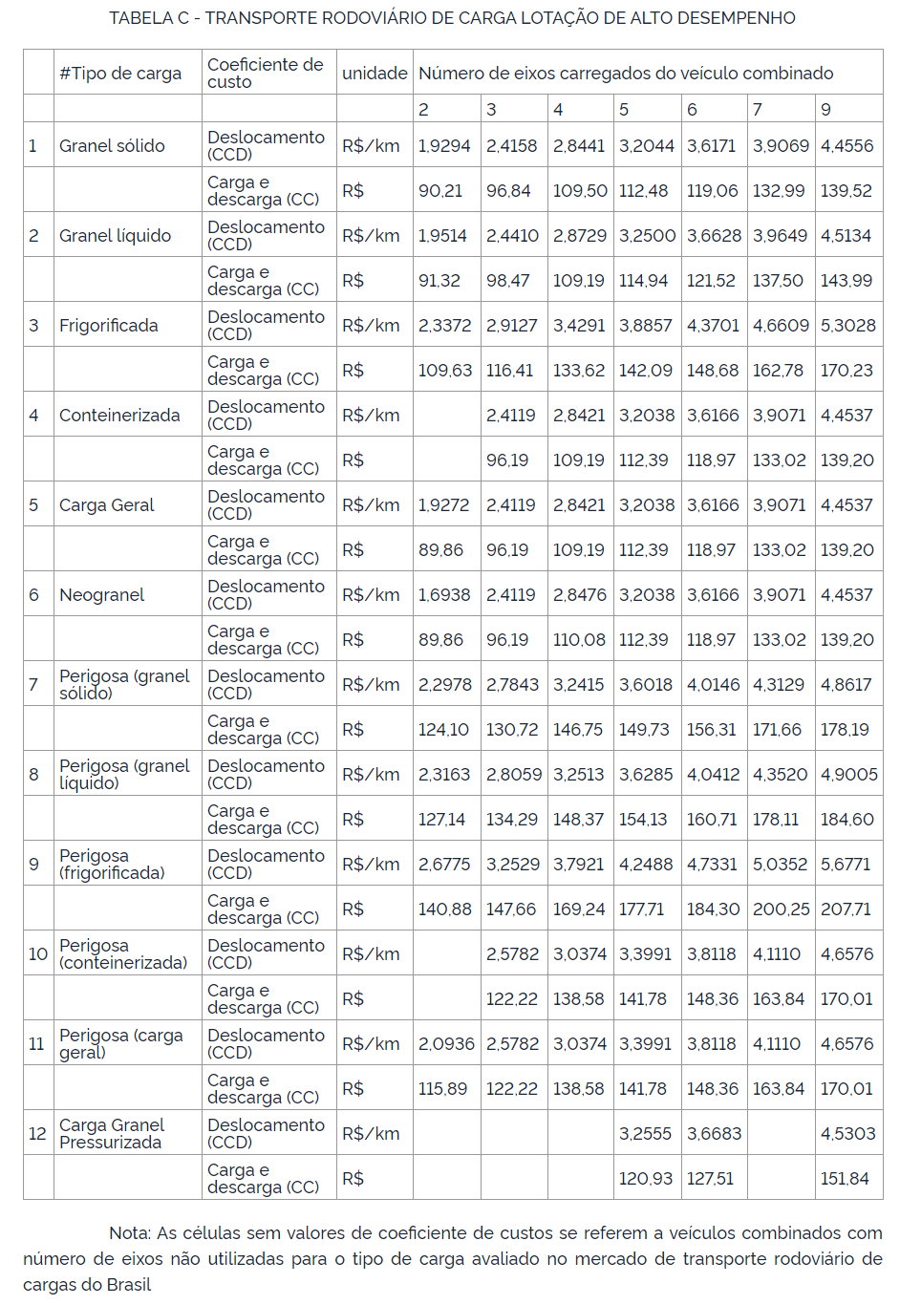
Task: Click the 'Nota' paragraph below the table
Action: point(452,1258)
